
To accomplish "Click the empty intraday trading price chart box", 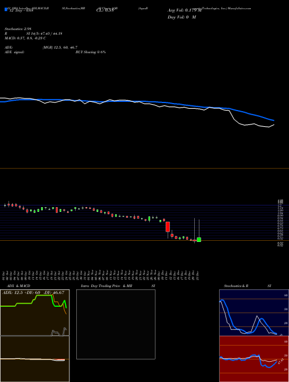I will click(x=116, y=324).
